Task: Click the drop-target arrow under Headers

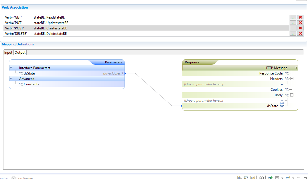Action: [282, 84]
